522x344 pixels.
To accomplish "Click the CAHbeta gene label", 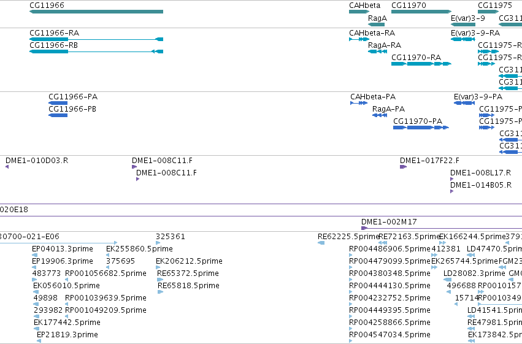I will click(364, 6).
